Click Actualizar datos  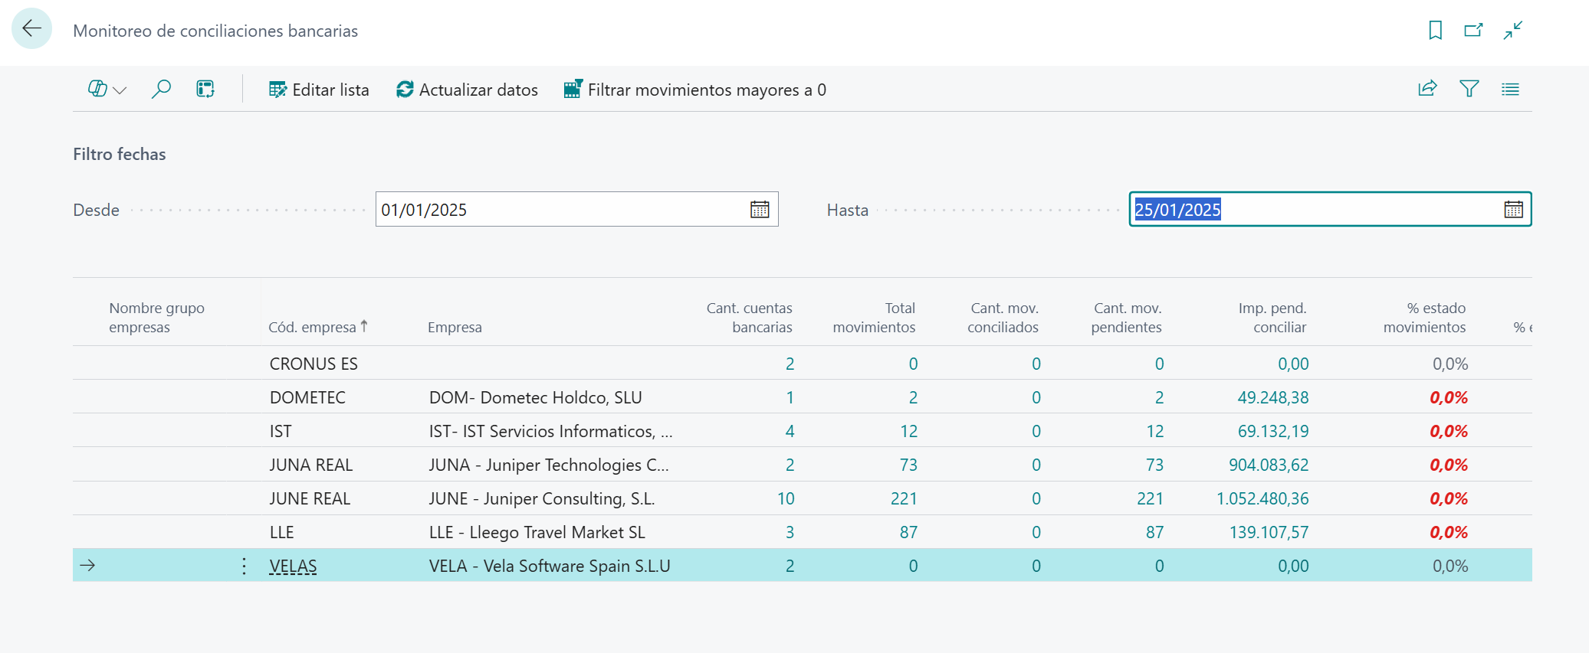tap(467, 90)
